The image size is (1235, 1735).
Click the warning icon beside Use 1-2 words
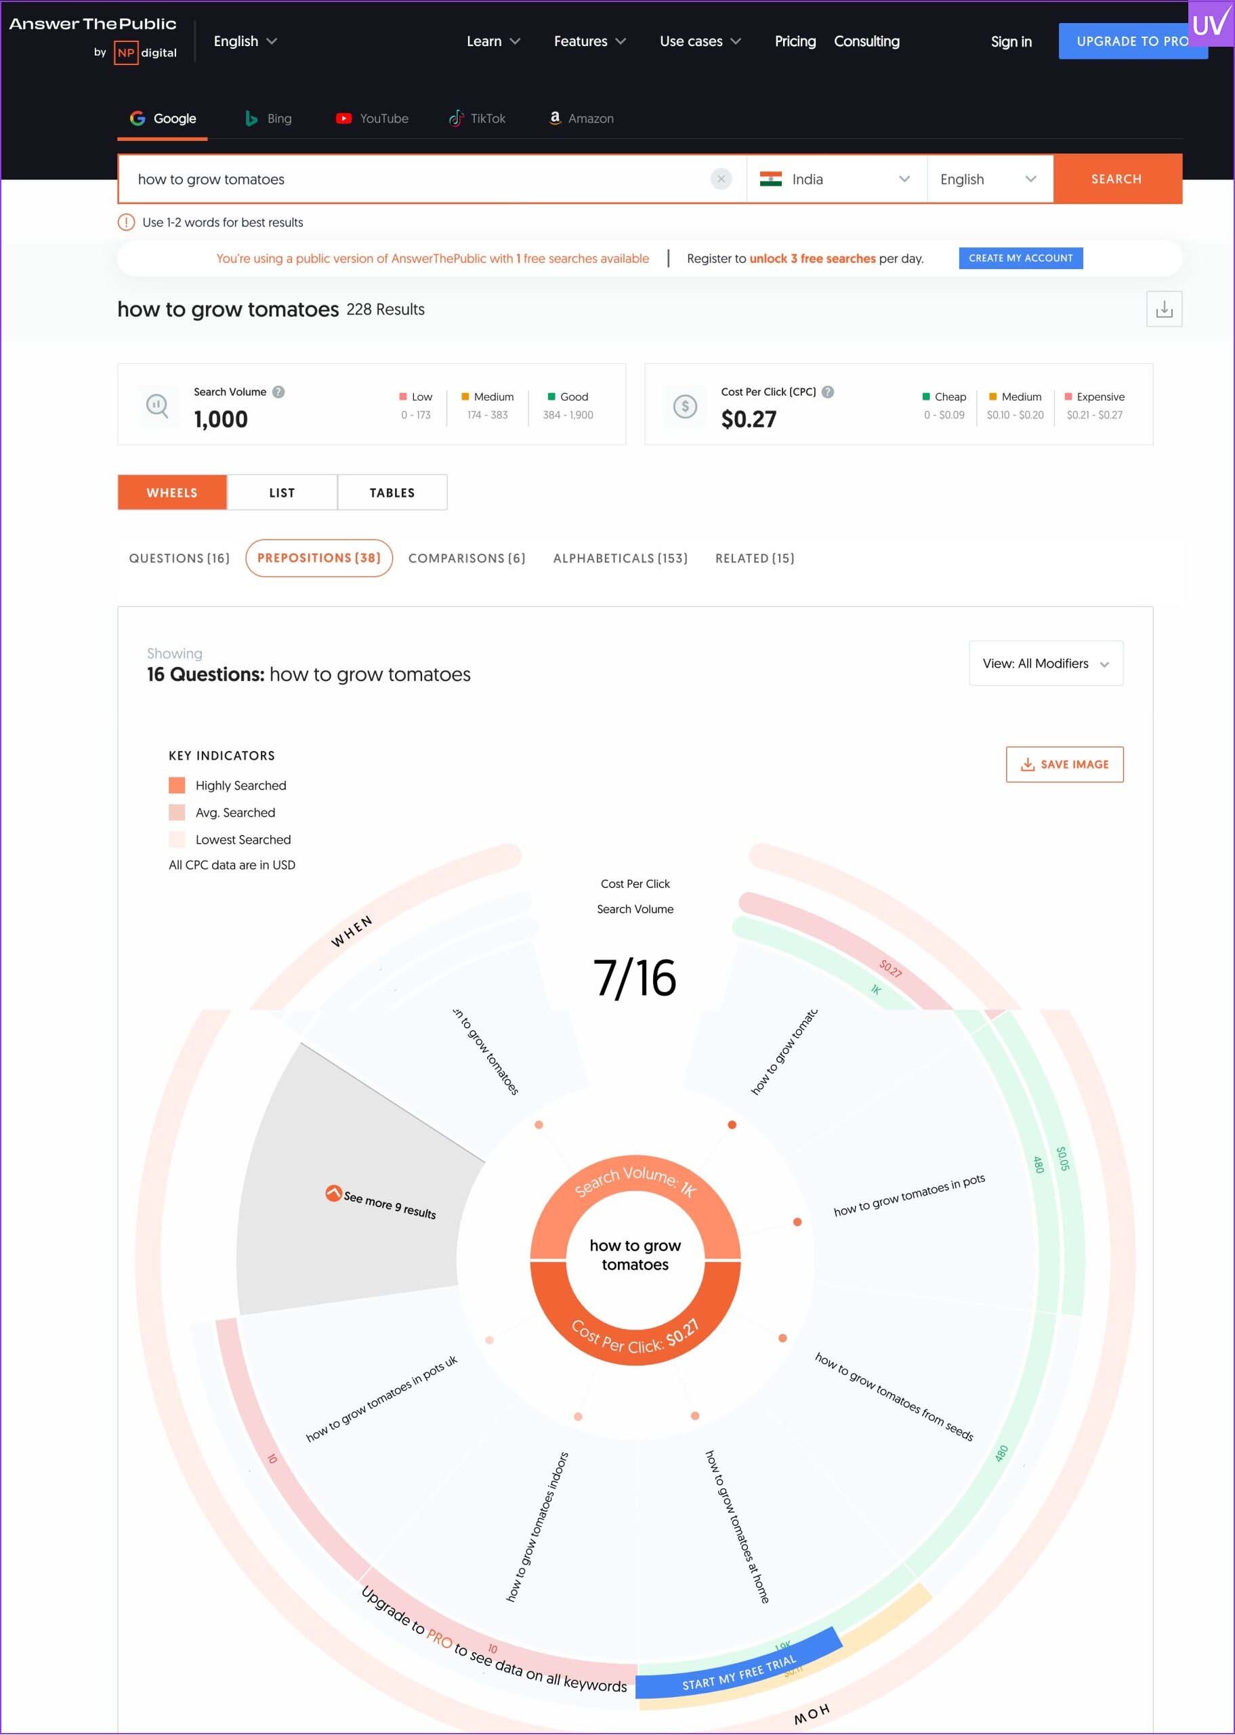click(x=126, y=222)
